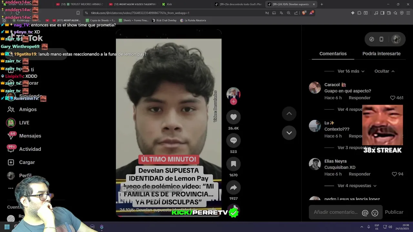
Task: Open the Sheets + Forms Fina... bookmark
Action: (133, 20)
